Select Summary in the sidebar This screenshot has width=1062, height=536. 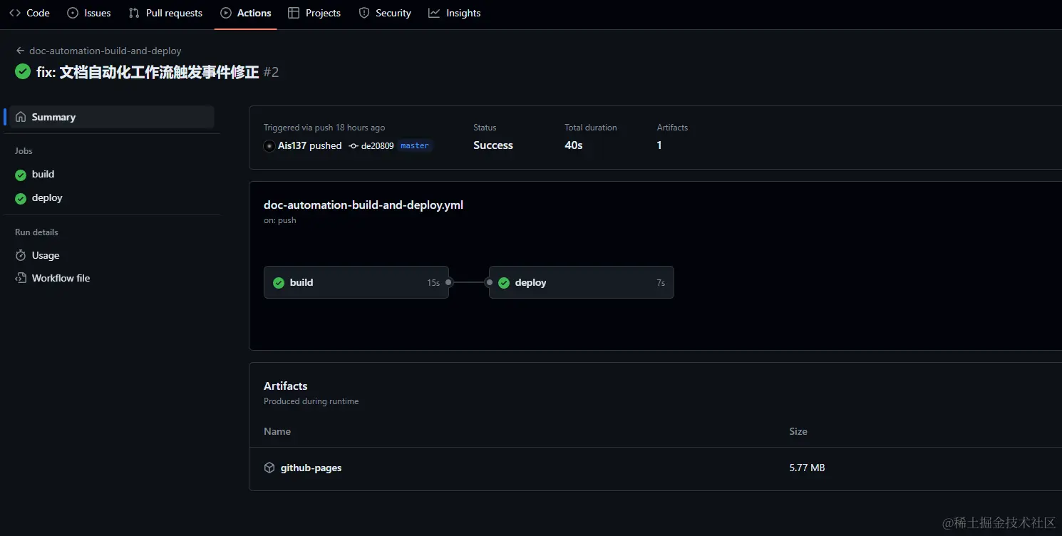pyautogui.click(x=111, y=117)
